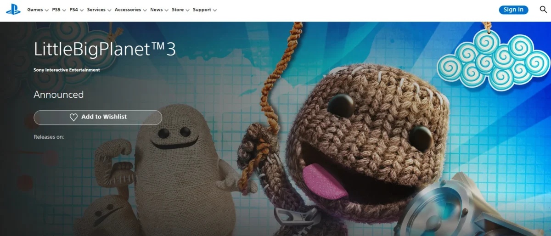
Task: Expand the Support dropdown chevron
Action: coord(214,10)
